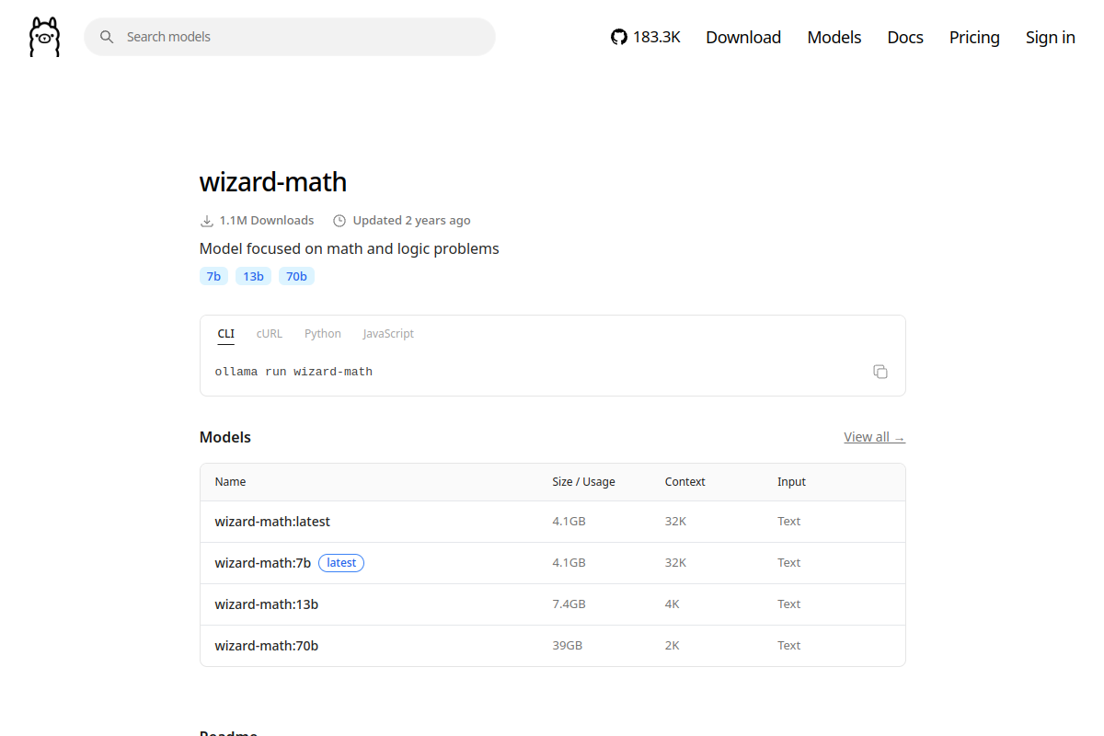The height and width of the screenshot is (736, 1104).
Task: Switch to the Python tab
Action: (323, 334)
